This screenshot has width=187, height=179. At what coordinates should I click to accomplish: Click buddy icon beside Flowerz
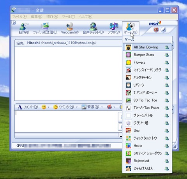(167, 63)
